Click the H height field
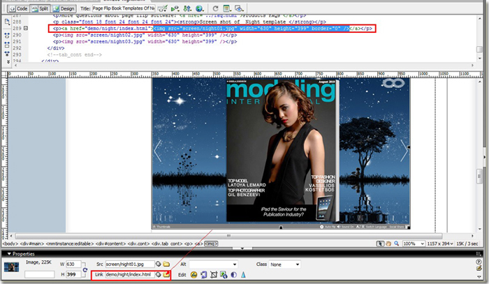The image size is (489, 284). (73, 274)
